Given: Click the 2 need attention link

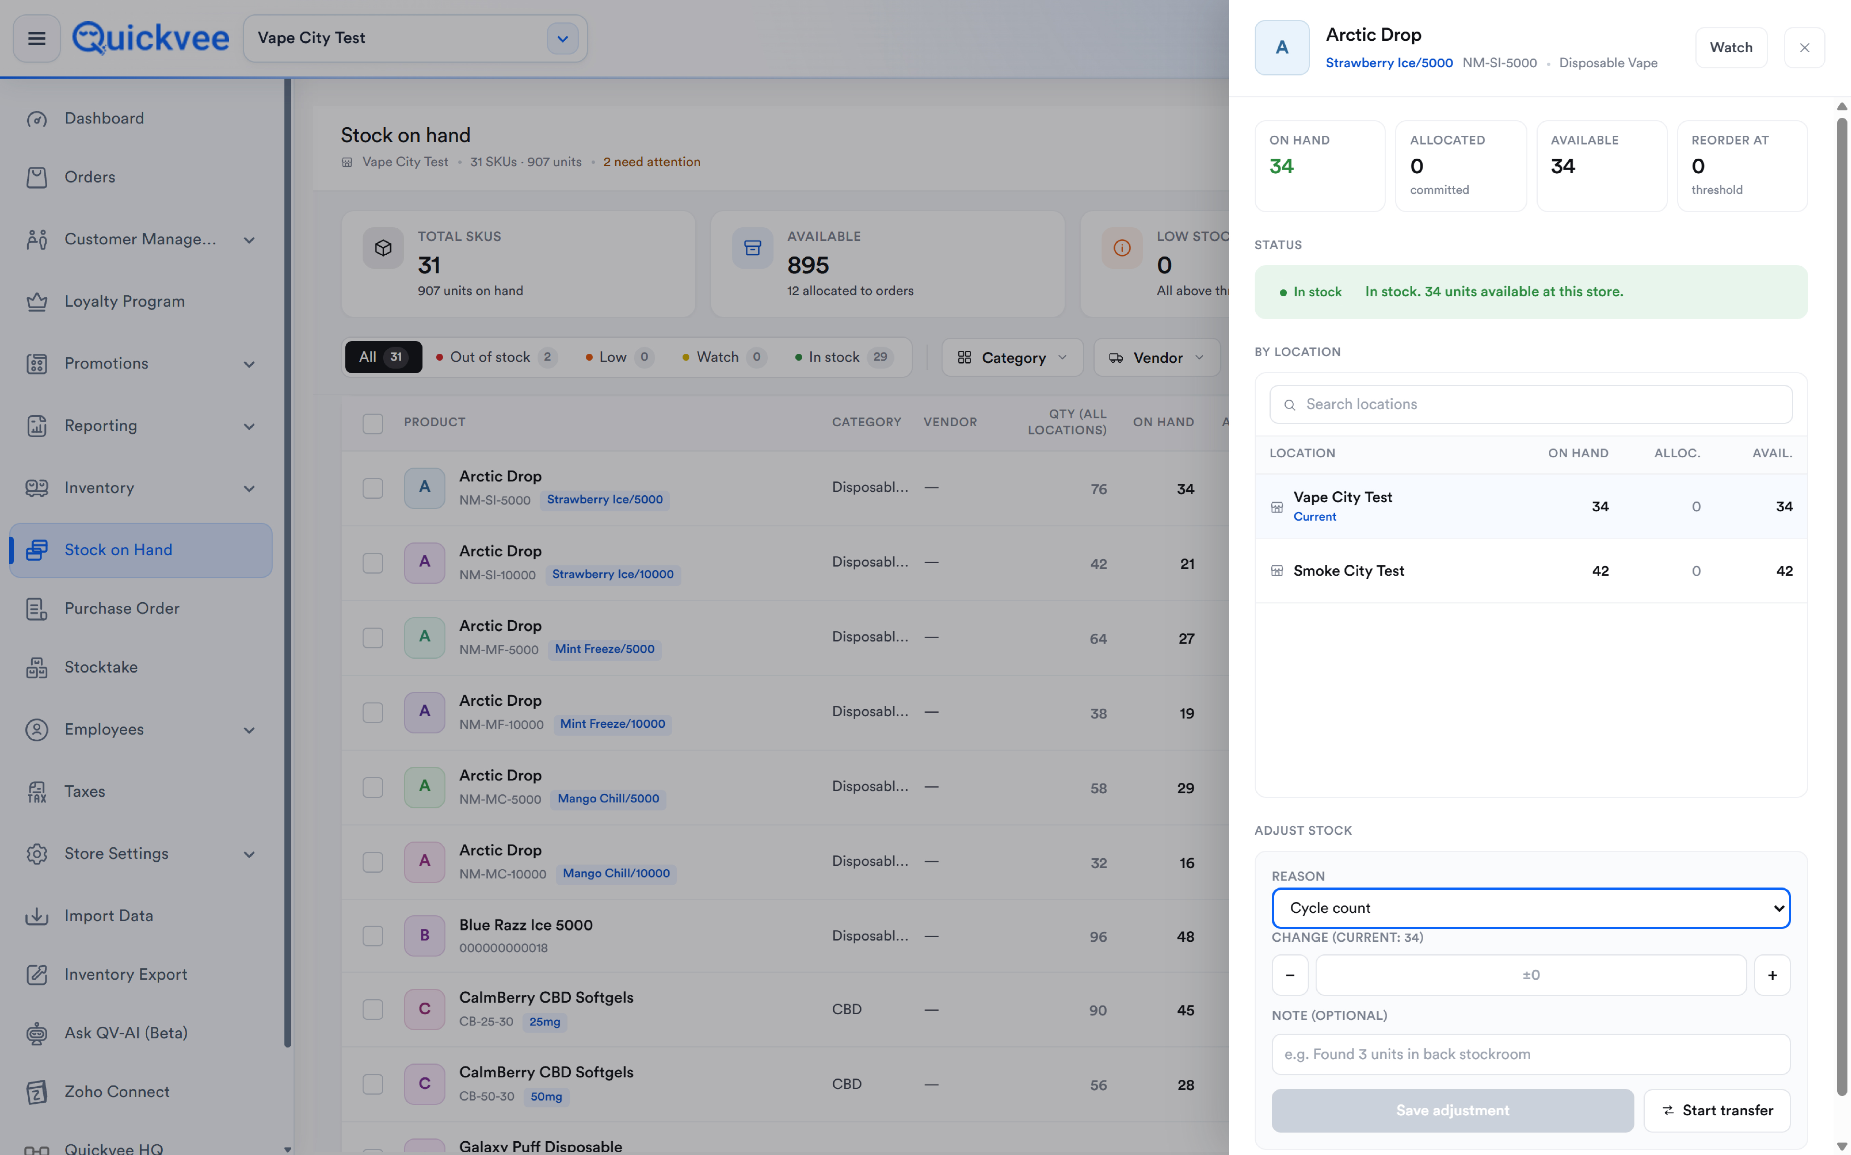Looking at the screenshot, I should (652, 162).
